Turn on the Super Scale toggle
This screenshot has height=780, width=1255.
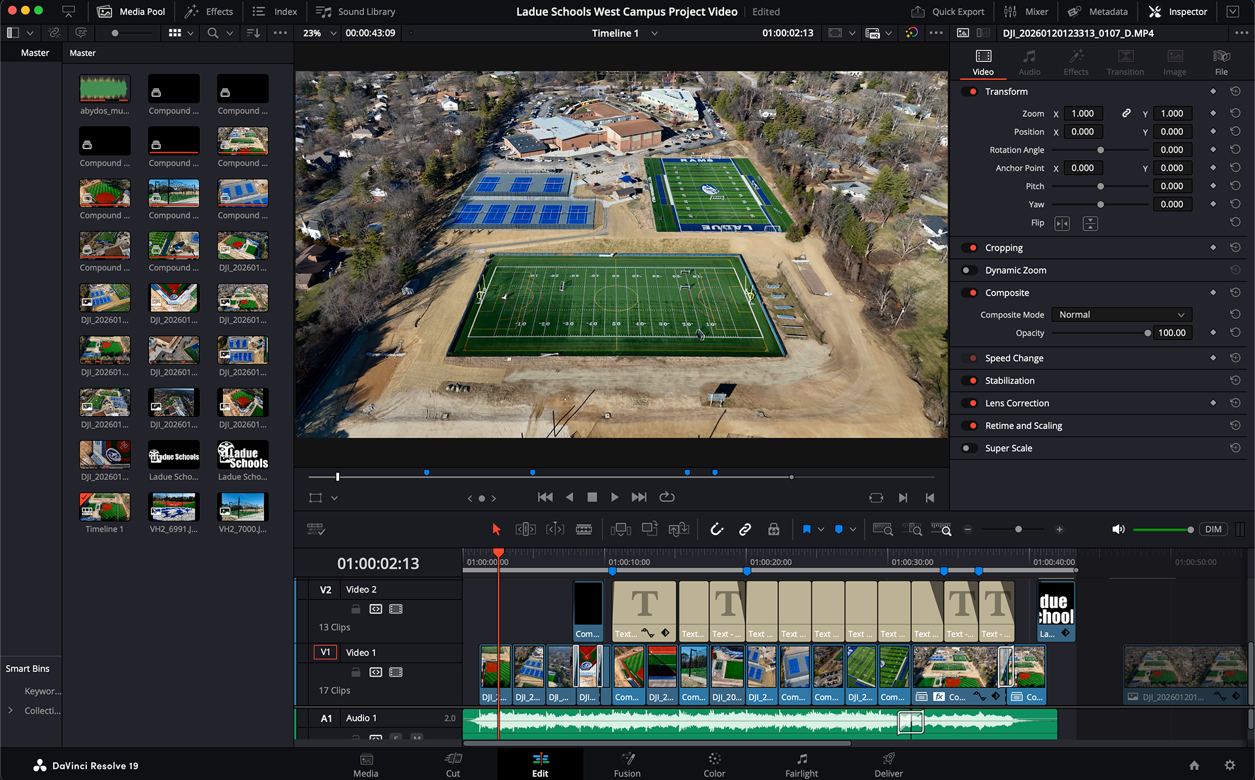969,448
